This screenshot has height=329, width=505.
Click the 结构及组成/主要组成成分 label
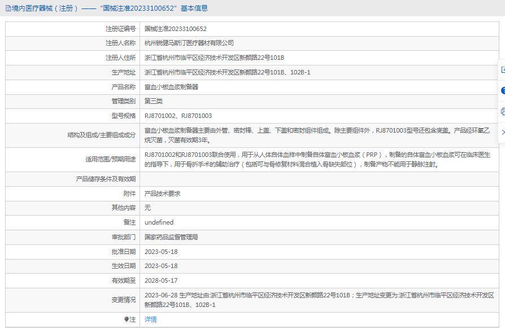102,135
